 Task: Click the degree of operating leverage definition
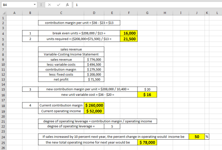coord(98,121)
